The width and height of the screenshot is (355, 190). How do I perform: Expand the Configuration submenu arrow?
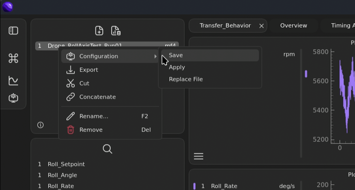155,56
